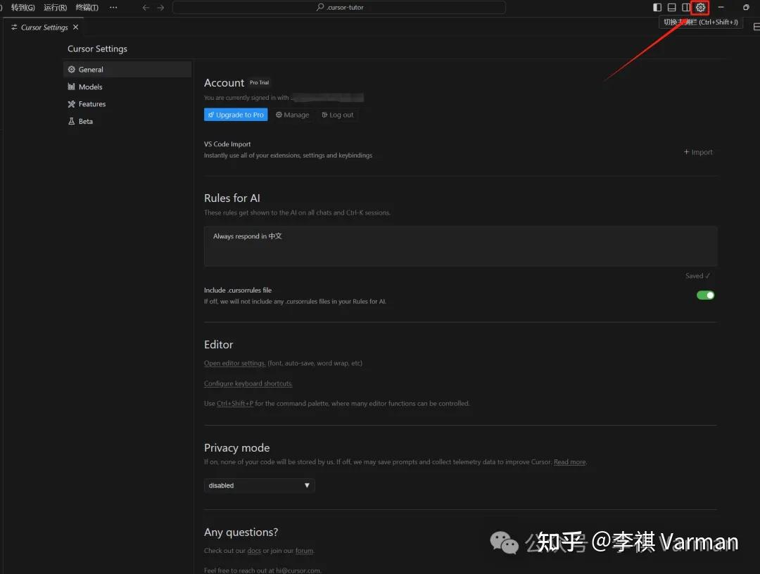
Task: Click Import to bring VS Code settings
Action: [697, 152]
